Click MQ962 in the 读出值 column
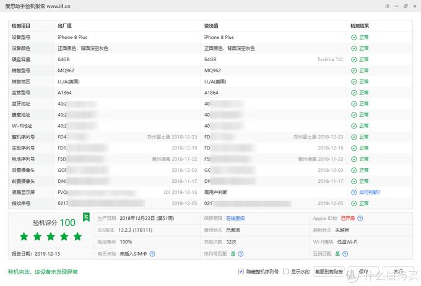 click(212, 70)
